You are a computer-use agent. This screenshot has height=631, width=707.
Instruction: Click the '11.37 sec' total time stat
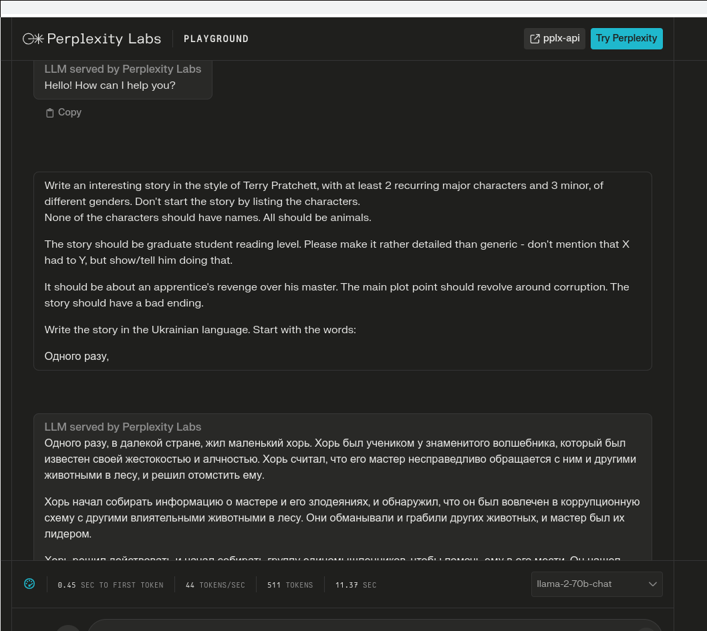(x=356, y=585)
